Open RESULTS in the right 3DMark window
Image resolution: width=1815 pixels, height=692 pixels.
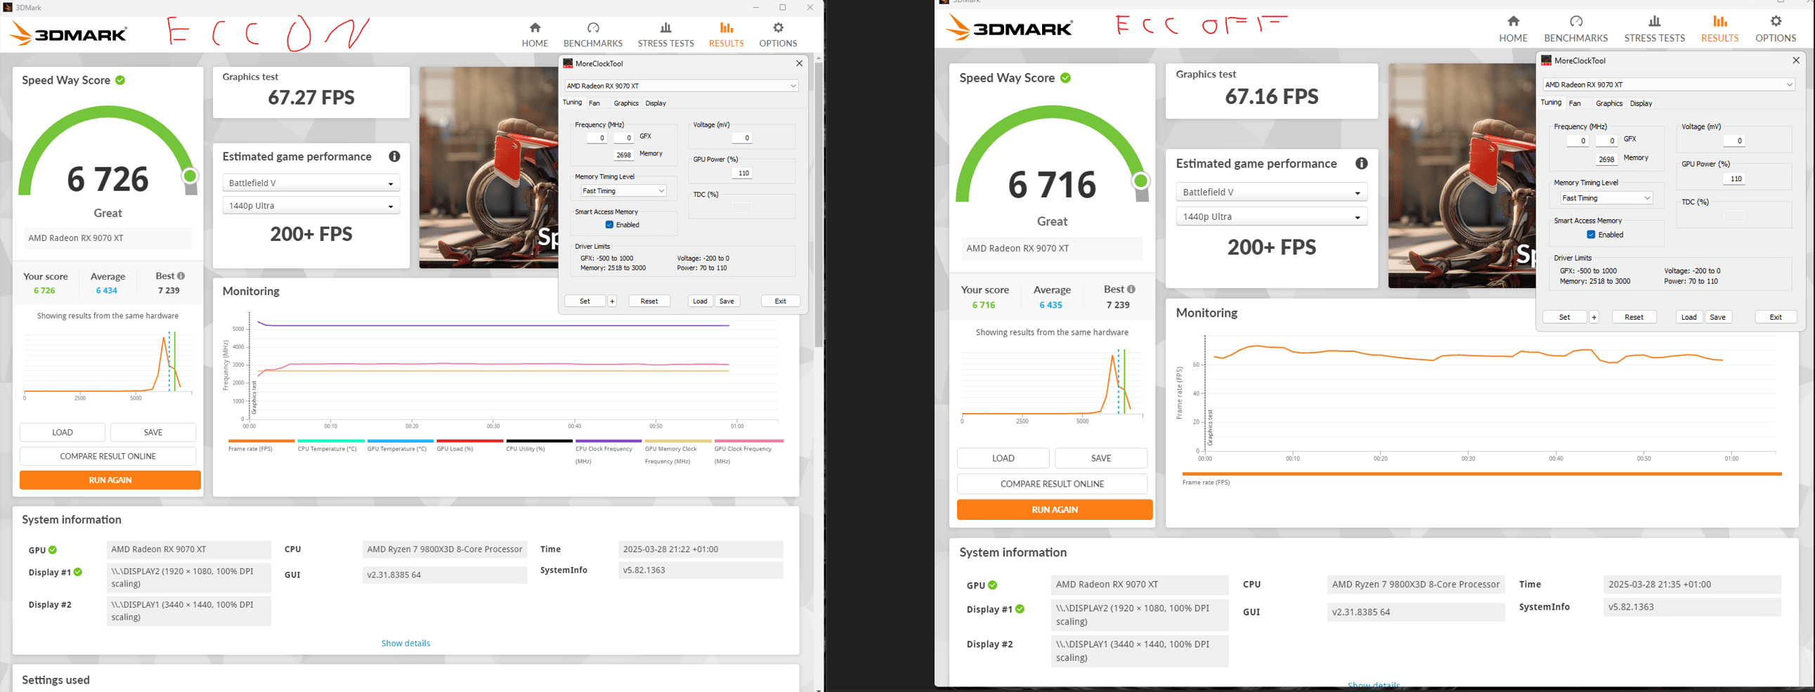[x=1719, y=29]
